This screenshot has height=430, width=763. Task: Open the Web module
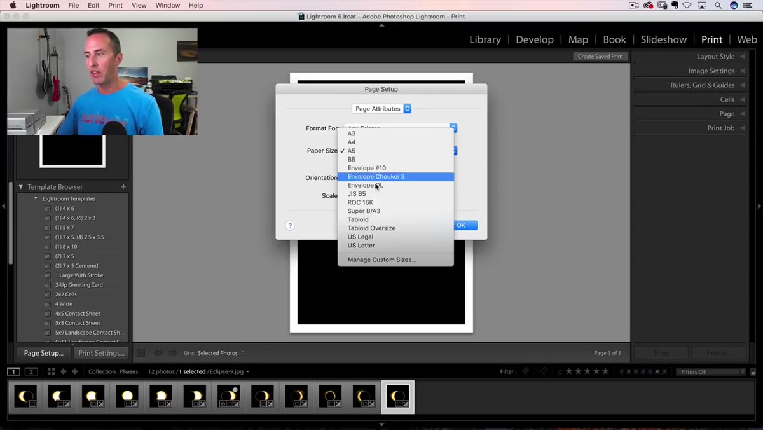pyautogui.click(x=747, y=39)
